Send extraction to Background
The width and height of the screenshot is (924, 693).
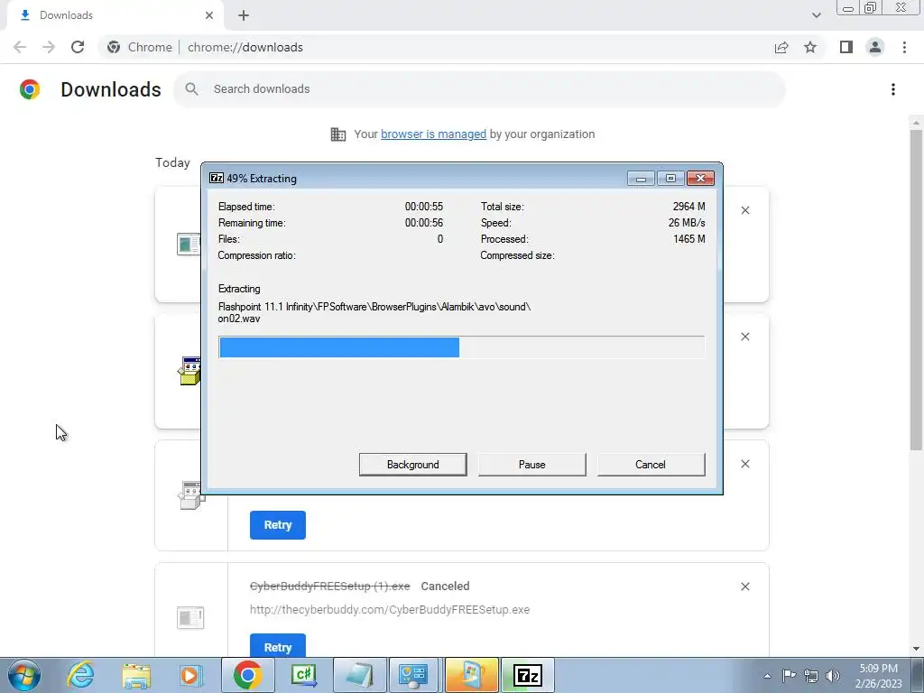click(412, 465)
